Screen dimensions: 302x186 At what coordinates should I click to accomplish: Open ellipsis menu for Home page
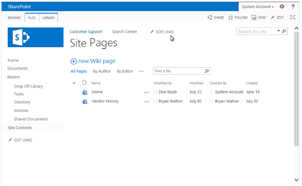tap(147, 93)
